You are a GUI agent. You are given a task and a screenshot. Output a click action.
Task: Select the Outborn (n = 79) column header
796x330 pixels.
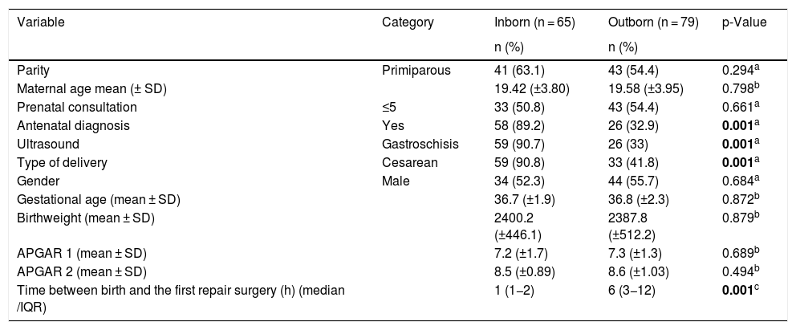(x=652, y=22)
